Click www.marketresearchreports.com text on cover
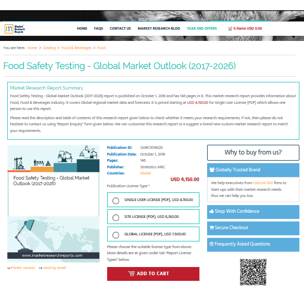The width and height of the screenshot is (304, 288). 52,255
